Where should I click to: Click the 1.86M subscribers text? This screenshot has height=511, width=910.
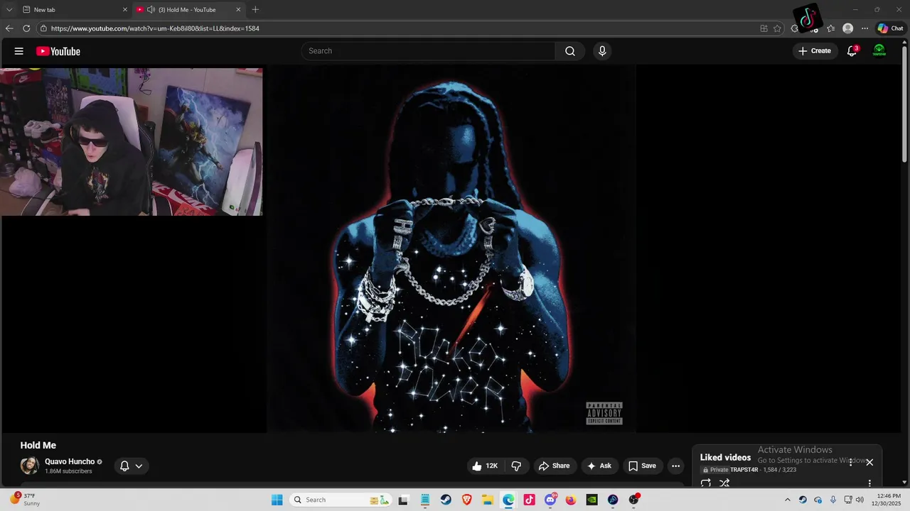(x=68, y=471)
